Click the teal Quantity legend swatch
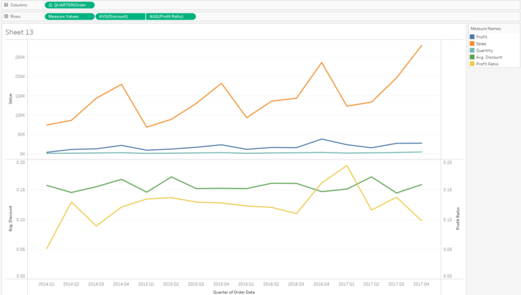 pyautogui.click(x=472, y=50)
